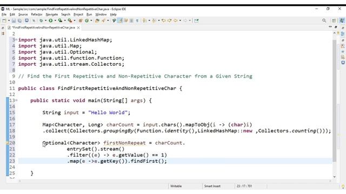Click the Search toolbar icon

coord(103,20)
